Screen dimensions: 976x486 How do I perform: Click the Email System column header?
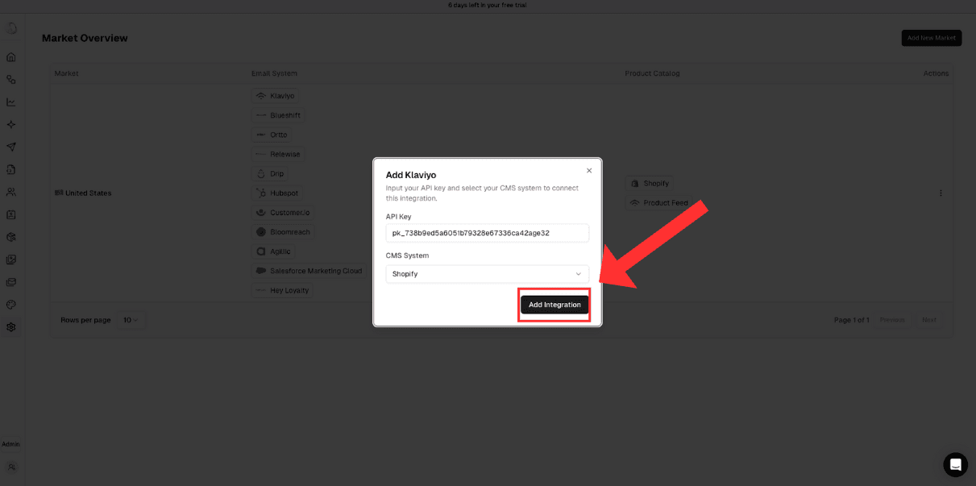pyautogui.click(x=274, y=73)
